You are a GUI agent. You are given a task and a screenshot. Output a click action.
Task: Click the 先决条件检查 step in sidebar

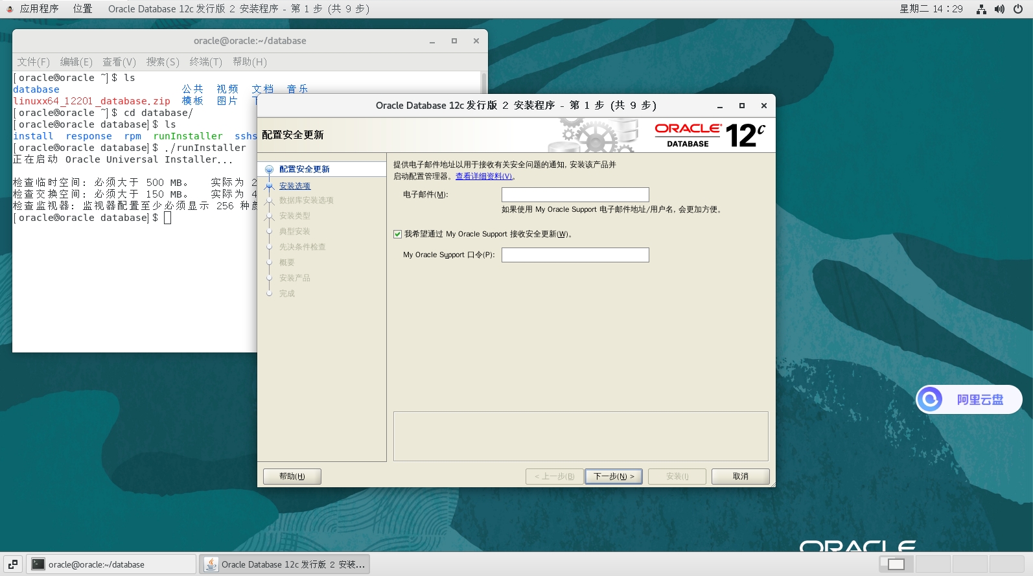[x=303, y=247]
